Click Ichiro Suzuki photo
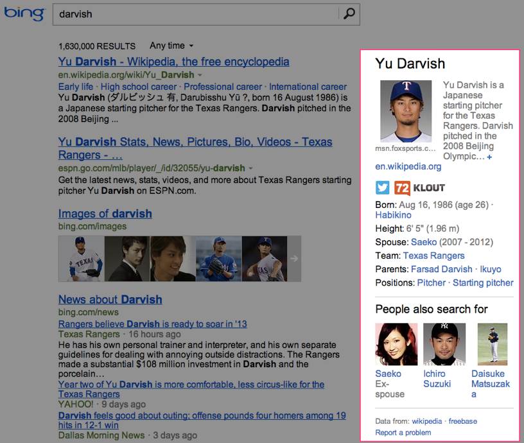 [444, 344]
